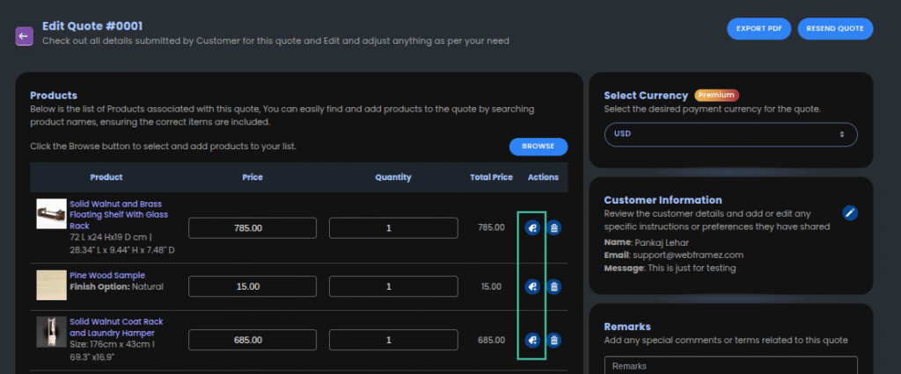Delete the Solid Walnut Floating Shelf product

[x=553, y=228]
